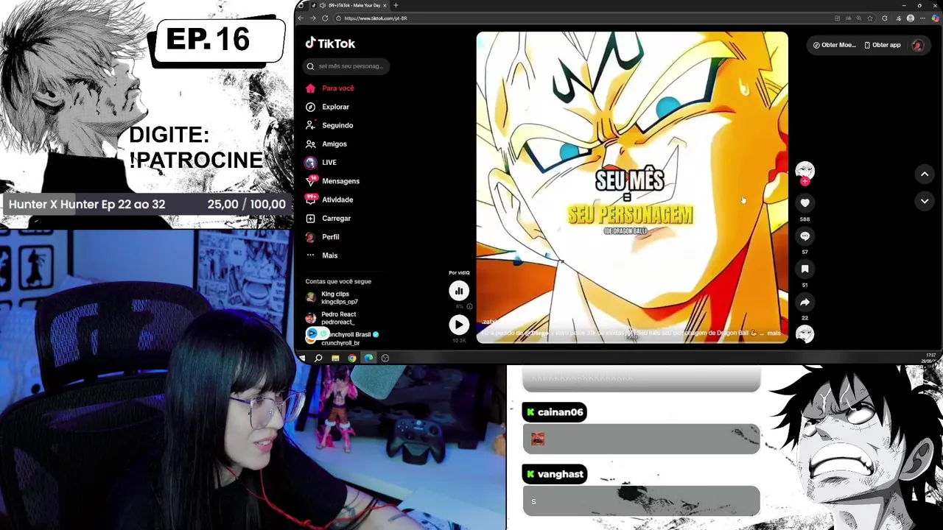Click Obter Moedas button

834,45
